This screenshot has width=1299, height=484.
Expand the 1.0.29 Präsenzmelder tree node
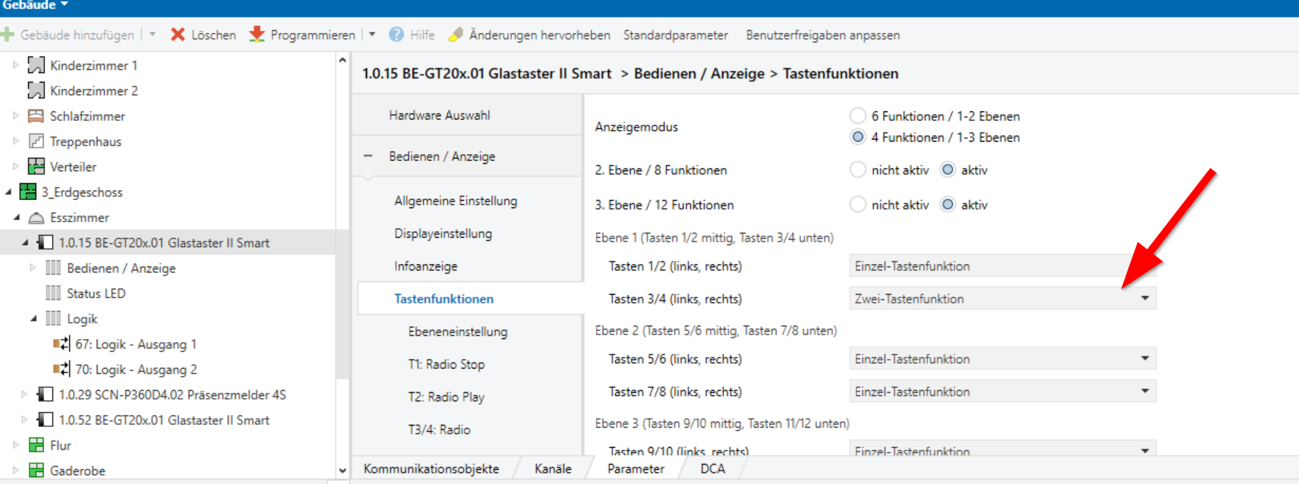point(25,394)
